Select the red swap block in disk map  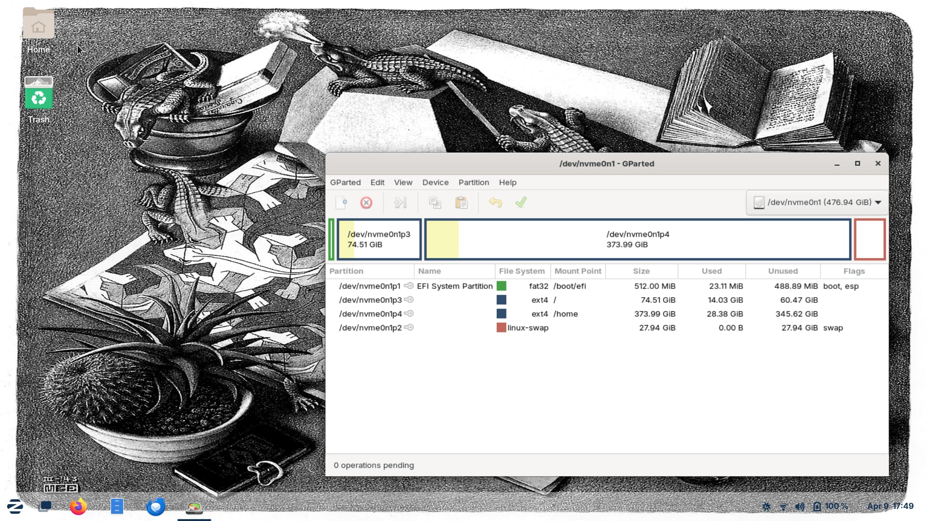coord(870,239)
